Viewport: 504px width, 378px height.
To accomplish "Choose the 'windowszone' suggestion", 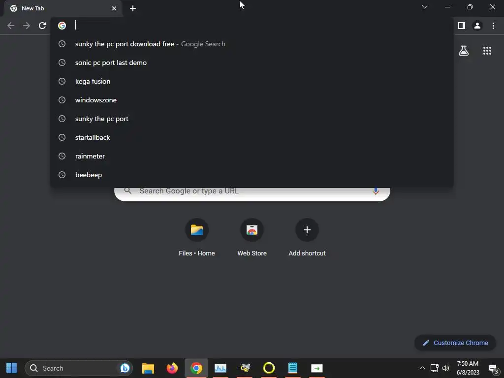I will (x=252, y=100).
